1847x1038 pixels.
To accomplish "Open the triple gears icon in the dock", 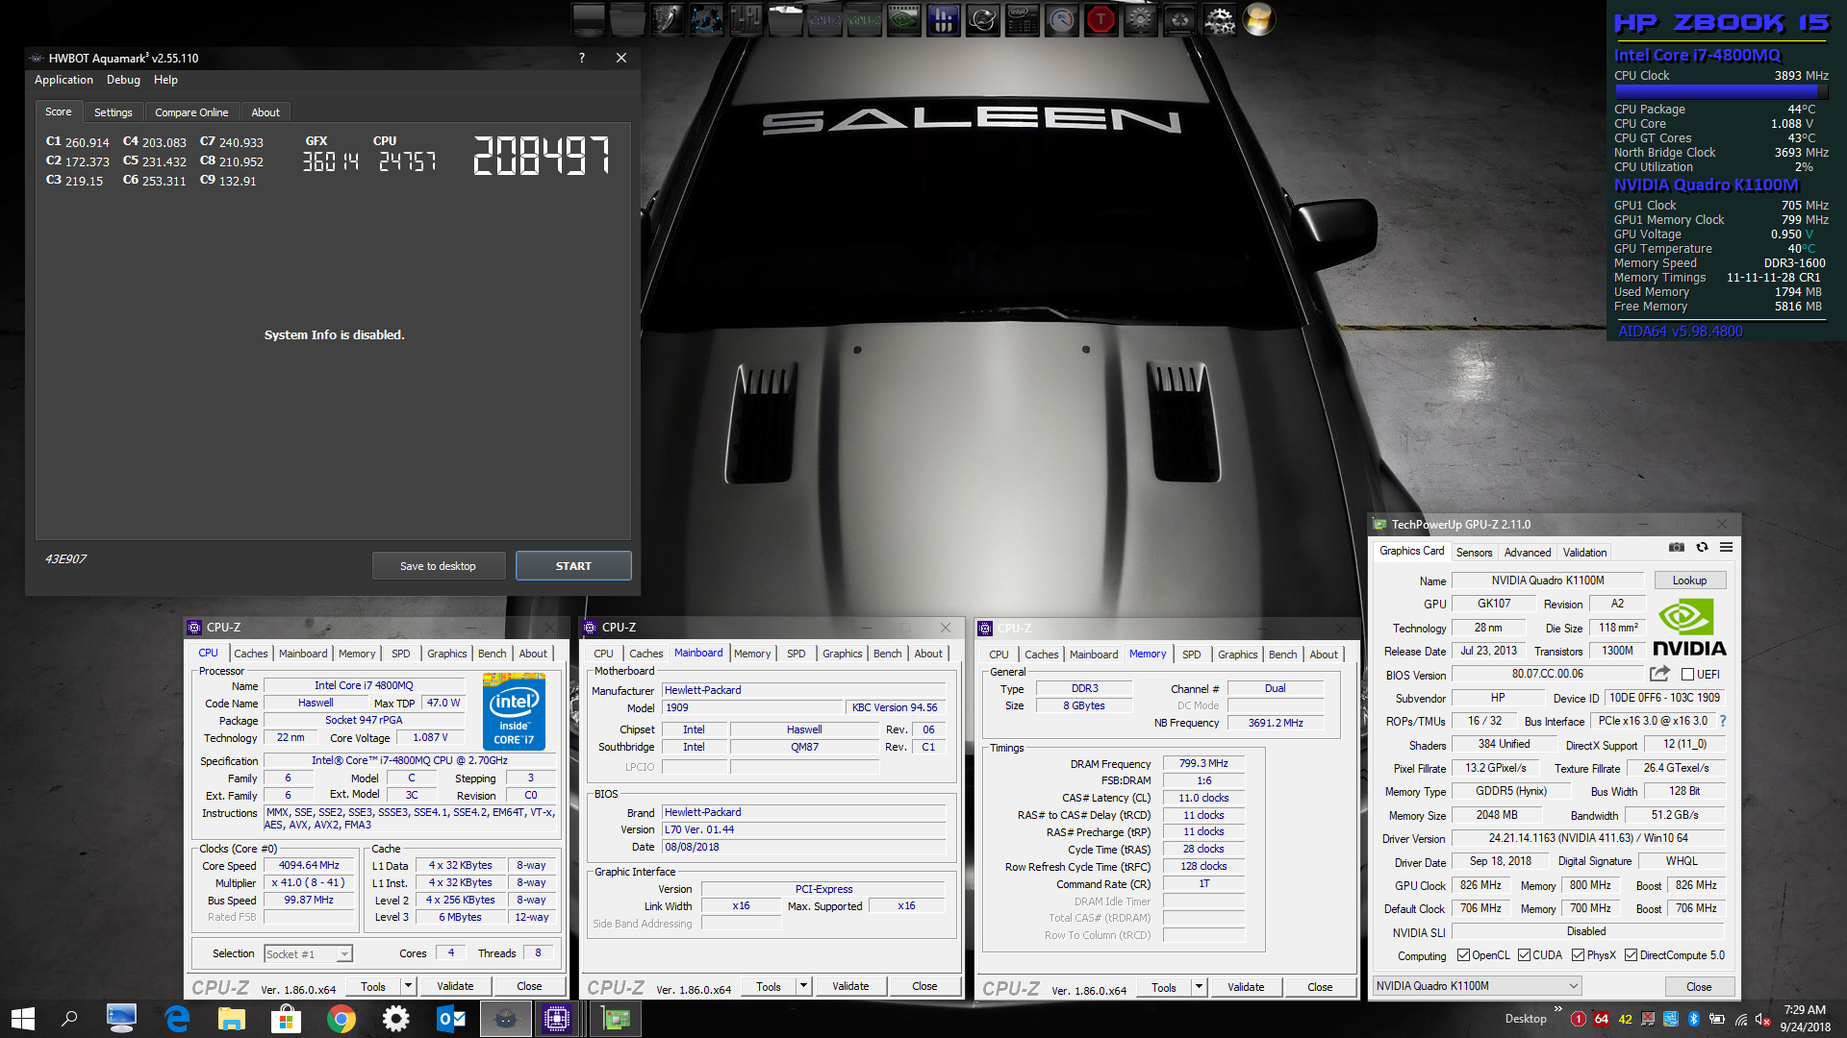I will click(1219, 19).
